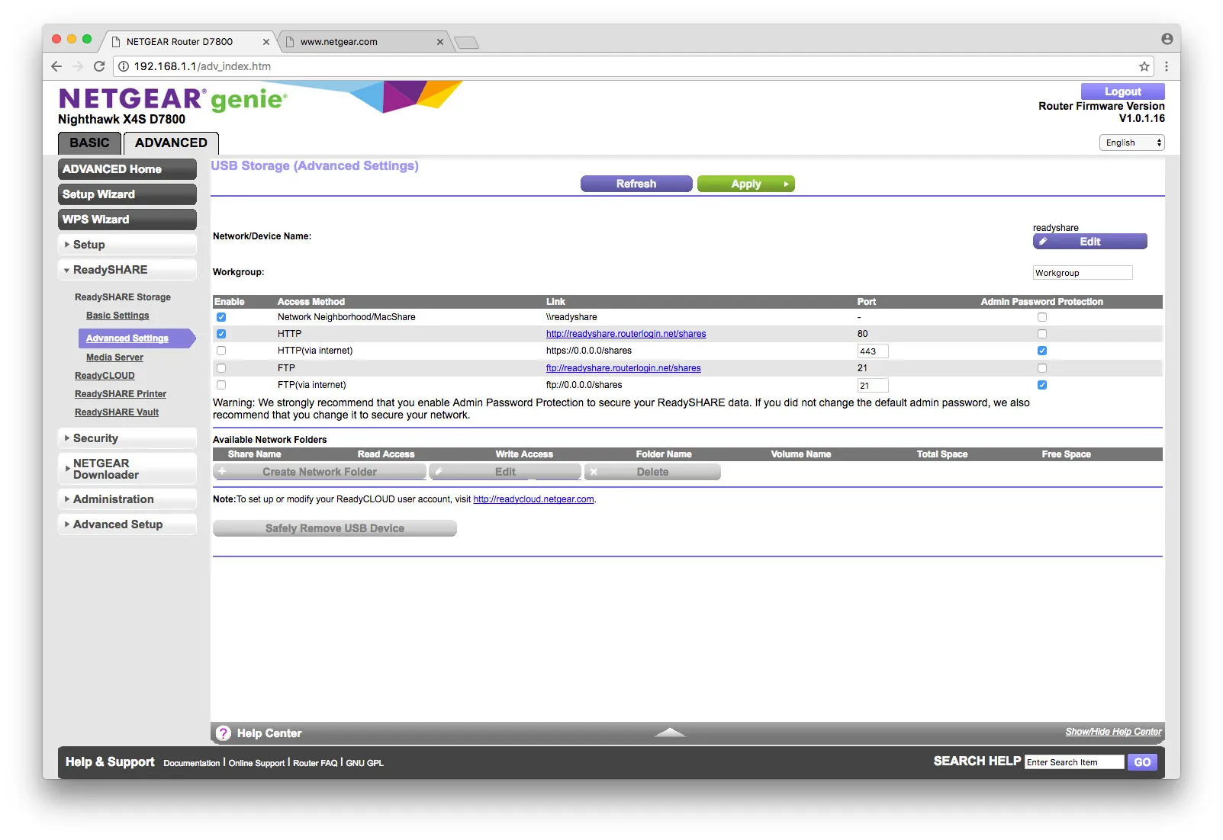Viewport: 1223px width, 840px height.
Task: Open ADVANCED Home in the sidebar
Action: tap(127, 169)
